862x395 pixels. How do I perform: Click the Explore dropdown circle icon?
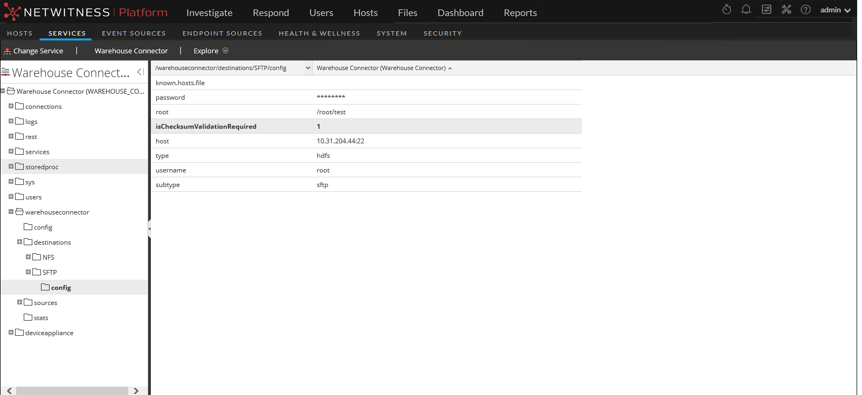[226, 51]
